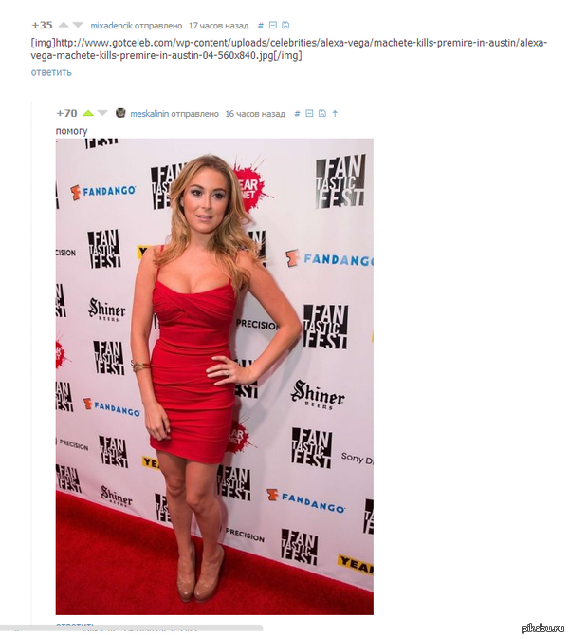Click the '16 часов назад' timestamp
Image resolution: width=569 pixels, height=639 pixels.
click(255, 114)
